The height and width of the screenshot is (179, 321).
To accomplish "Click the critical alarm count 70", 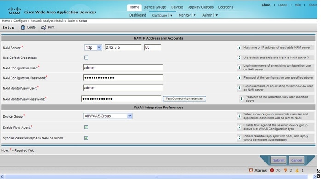I will click(278, 170).
